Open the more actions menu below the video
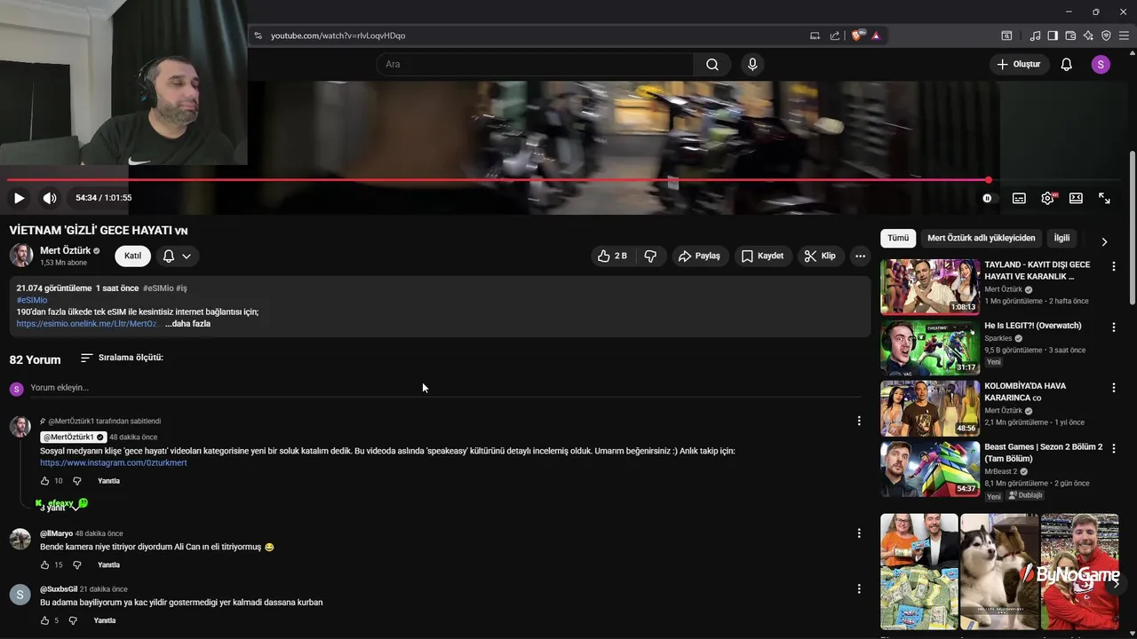 point(860,256)
